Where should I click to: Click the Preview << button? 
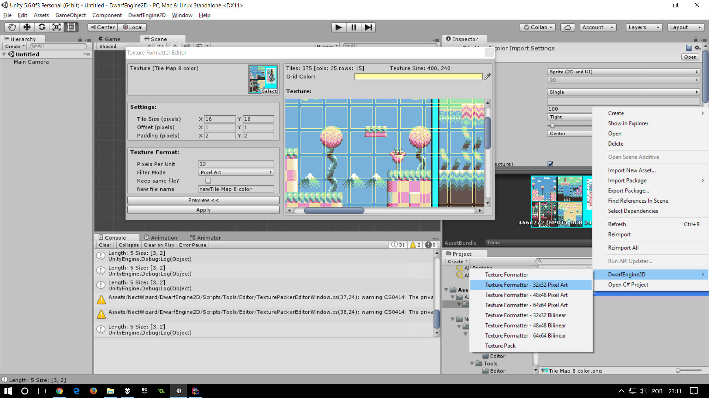[x=203, y=200]
